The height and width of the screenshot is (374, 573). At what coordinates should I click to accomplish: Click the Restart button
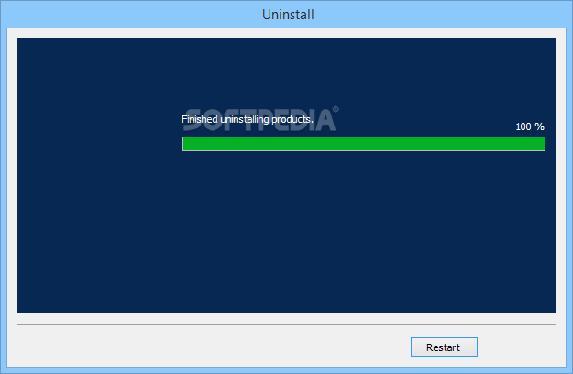click(x=444, y=346)
